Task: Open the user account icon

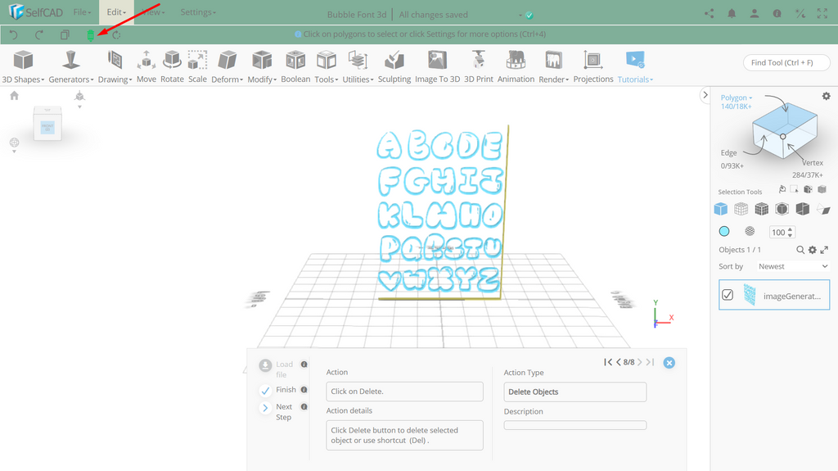Action: [x=754, y=14]
